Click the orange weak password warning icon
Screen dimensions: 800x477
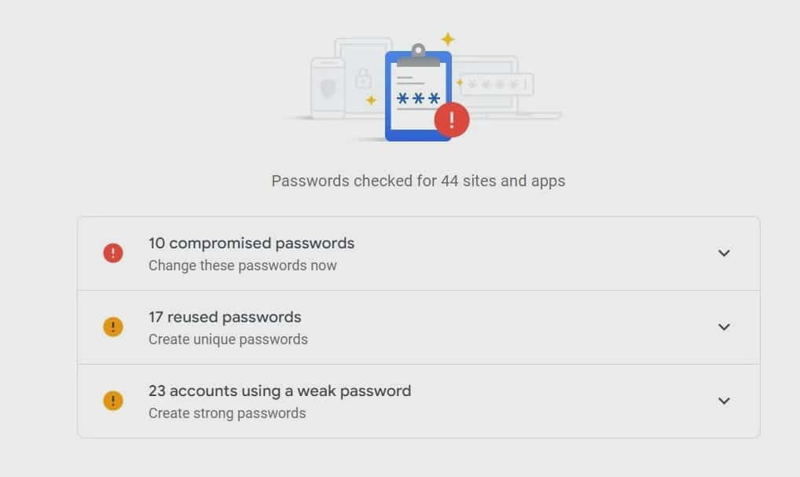(112, 401)
